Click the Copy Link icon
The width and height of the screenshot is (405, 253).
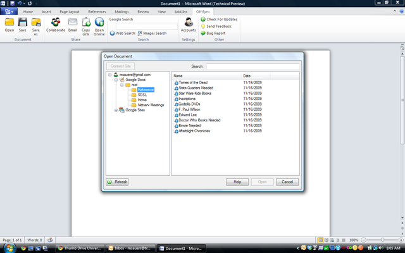tap(86, 27)
